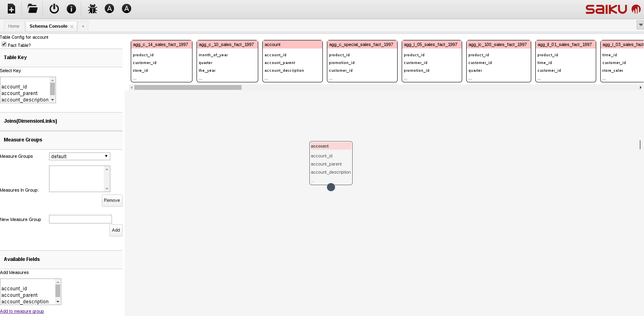Click the_year field in agg_c_10 table
The image size is (644, 316).
coord(207,71)
